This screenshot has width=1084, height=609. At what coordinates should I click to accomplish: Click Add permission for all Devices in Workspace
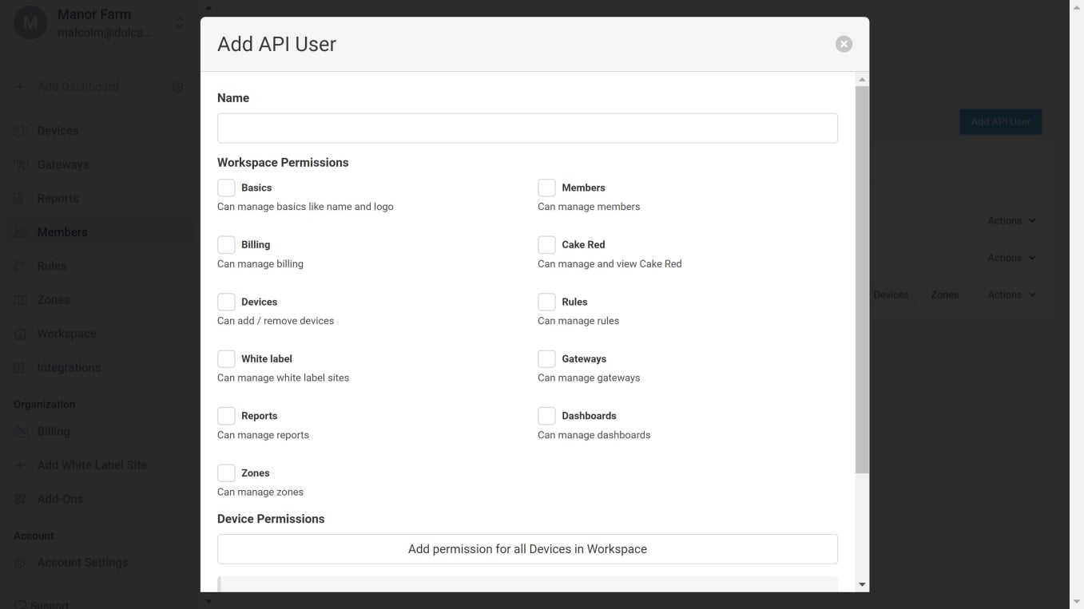click(x=527, y=548)
